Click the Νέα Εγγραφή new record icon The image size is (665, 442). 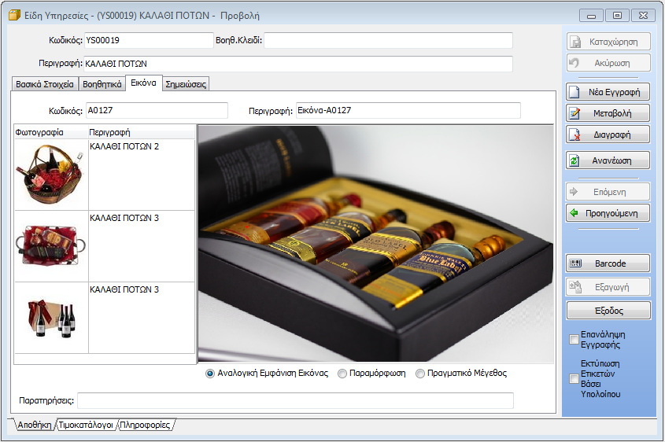574,92
